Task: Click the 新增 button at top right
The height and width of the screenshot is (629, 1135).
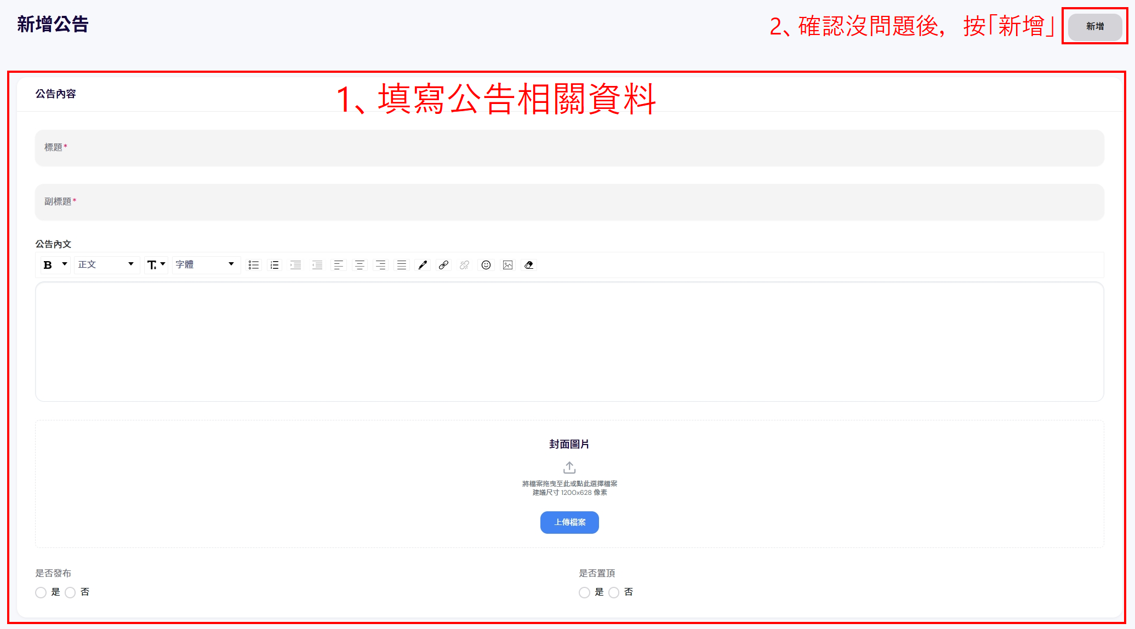Action: 1094,26
